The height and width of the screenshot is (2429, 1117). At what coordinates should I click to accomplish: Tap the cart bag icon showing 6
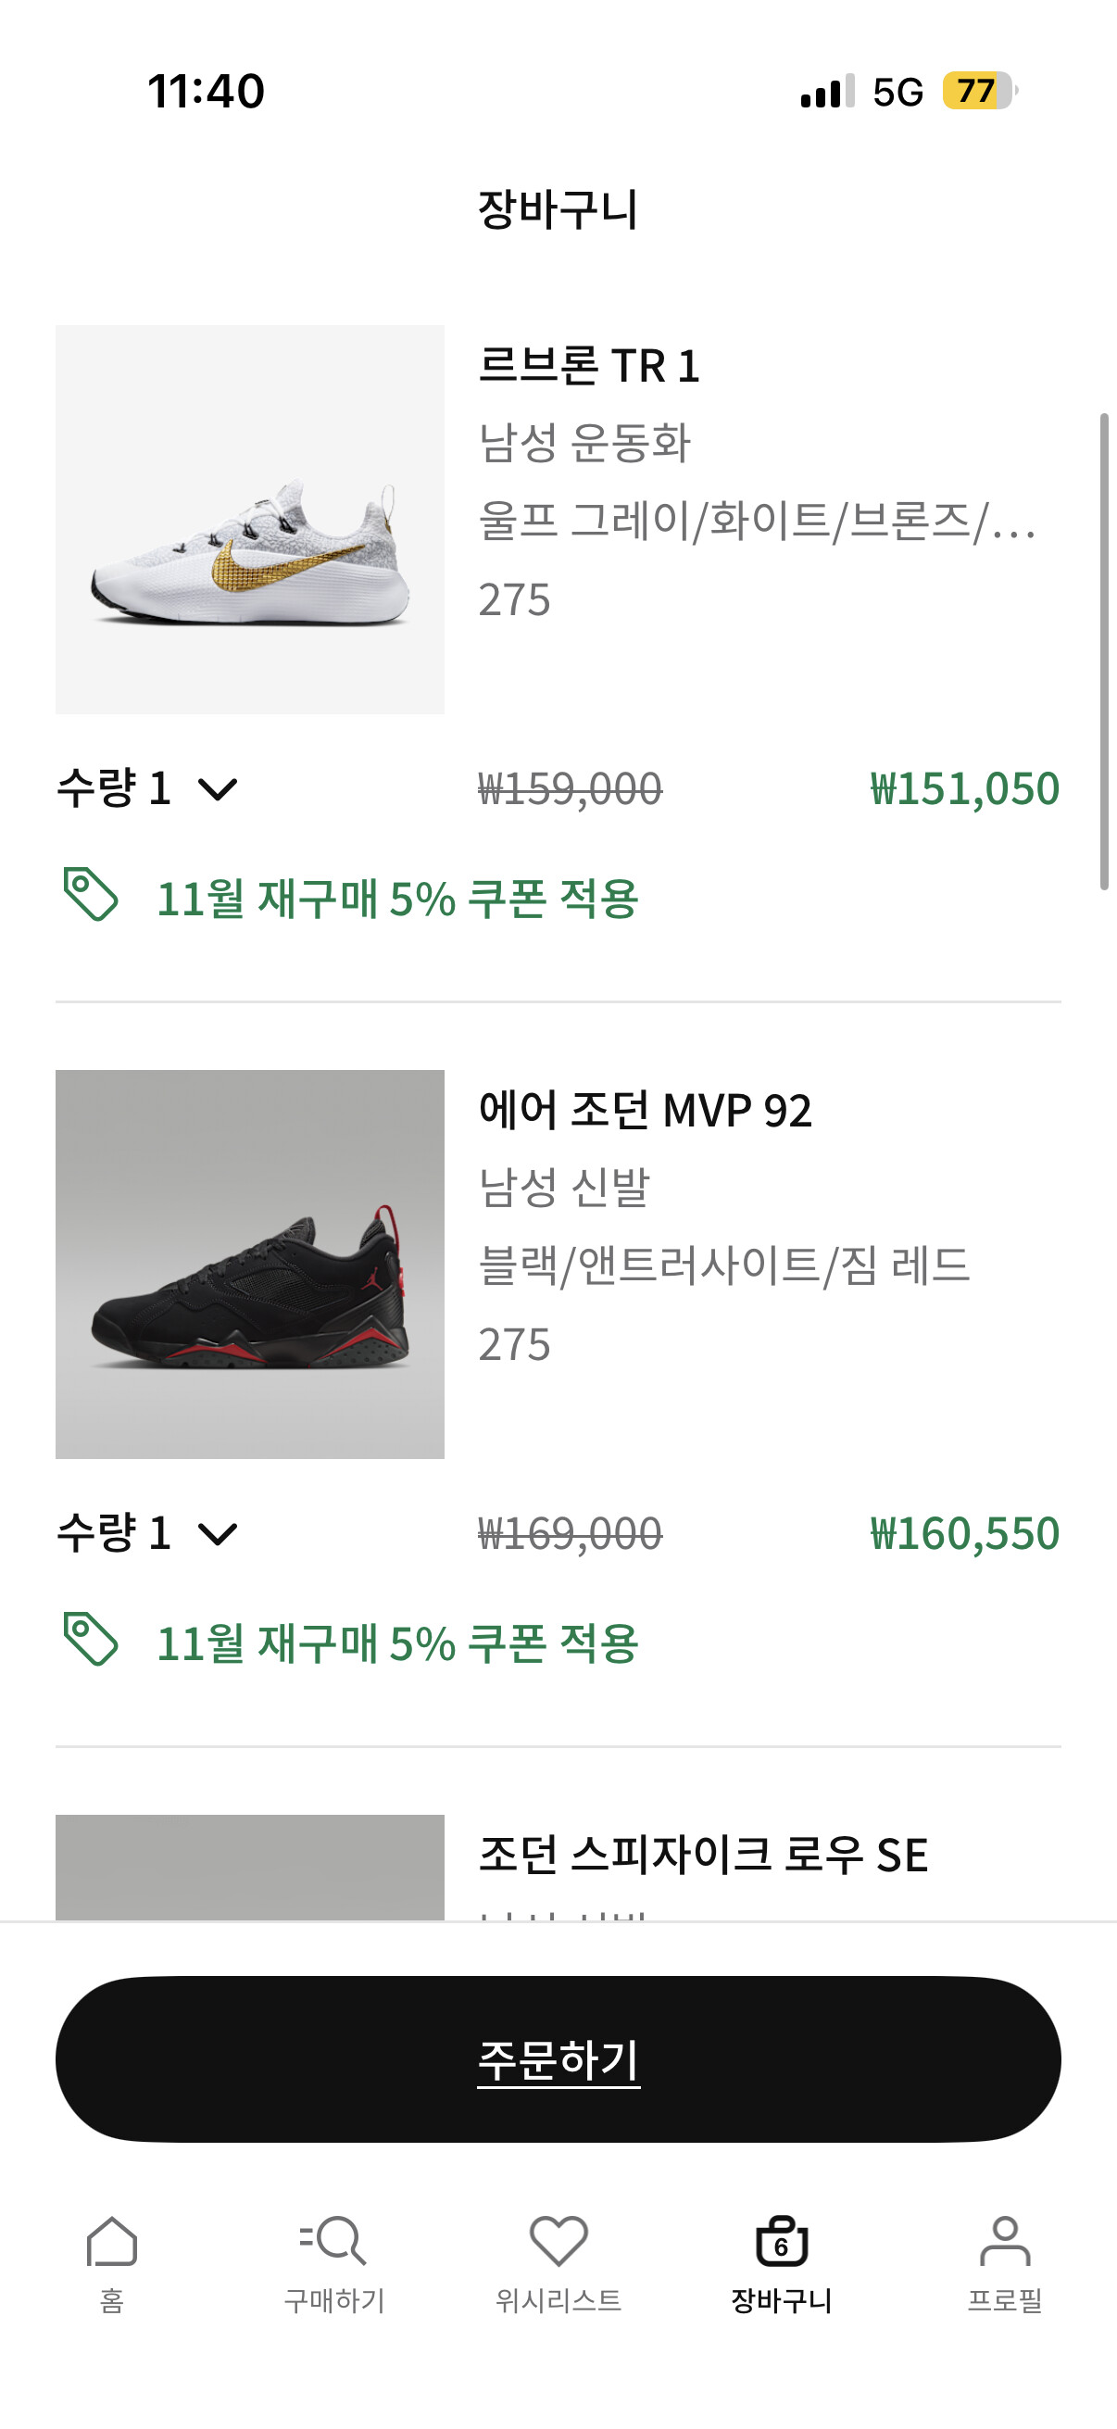[x=782, y=2240]
